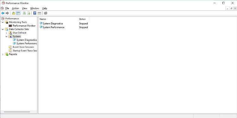Viewport: 237px width, 118px height.
Task: Click System Diagnostics icon in right list
Action: pyautogui.click(x=41, y=23)
